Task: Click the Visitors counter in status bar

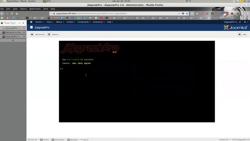Action: [44, 140]
